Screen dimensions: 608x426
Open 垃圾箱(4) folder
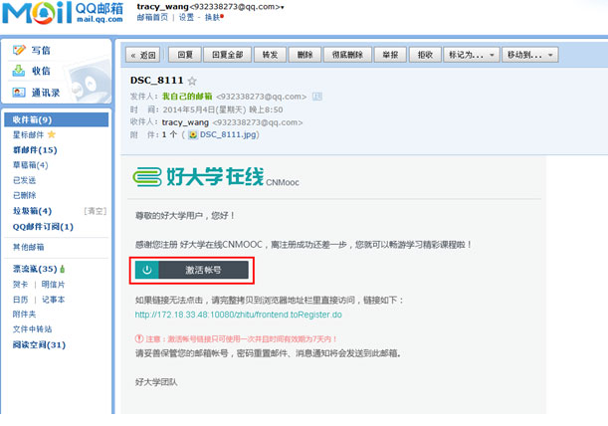tap(32, 211)
